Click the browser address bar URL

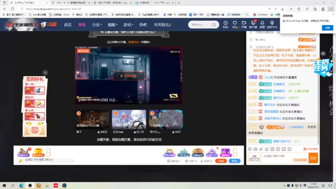click(54, 9)
